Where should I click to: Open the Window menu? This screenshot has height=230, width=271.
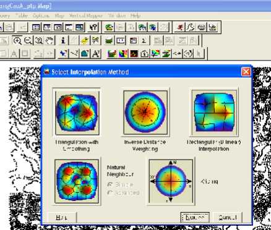tap(116, 15)
